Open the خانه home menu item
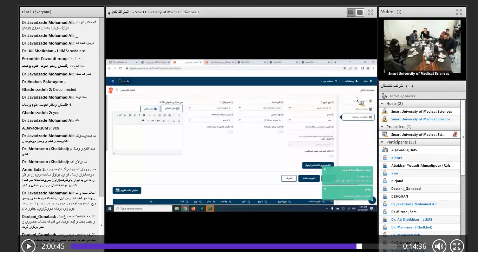Image resolution: width=478 pixels, height=253 pixels. [x=367, y=81]
